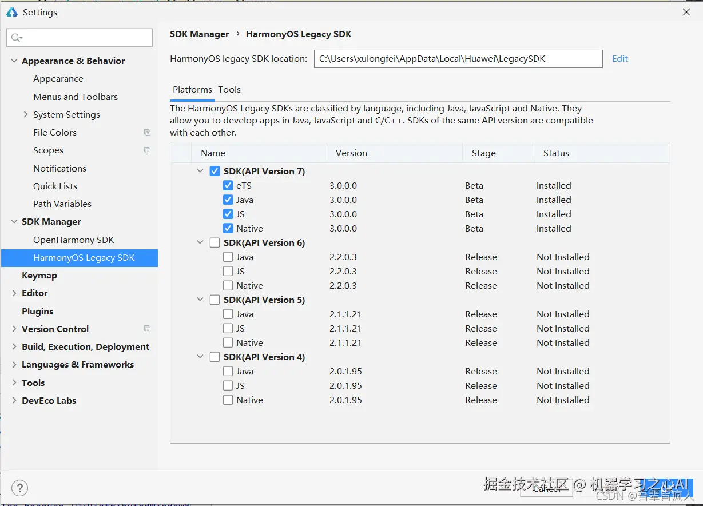Check the SDK(API Version 5) checkbox
The width and height of the screenshot is (703, 506).
coord(215,300)
